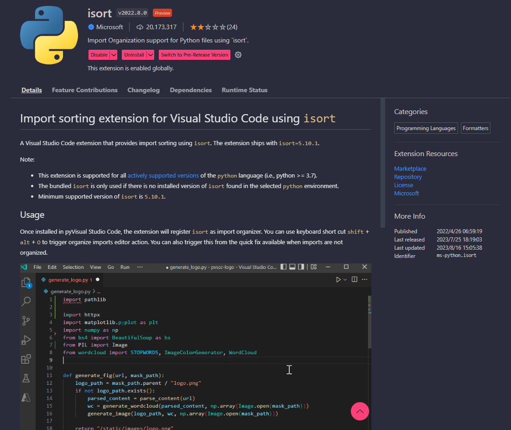Open the Dependencies tab
This screenshot has height=430, width=511.
pos(191,90)
